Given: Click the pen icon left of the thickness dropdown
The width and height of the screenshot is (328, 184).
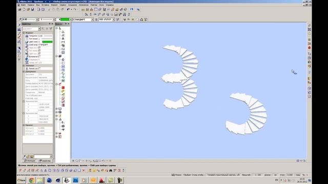Looking at the screenshot, I should pyautogui.click(x=20, y=19).
